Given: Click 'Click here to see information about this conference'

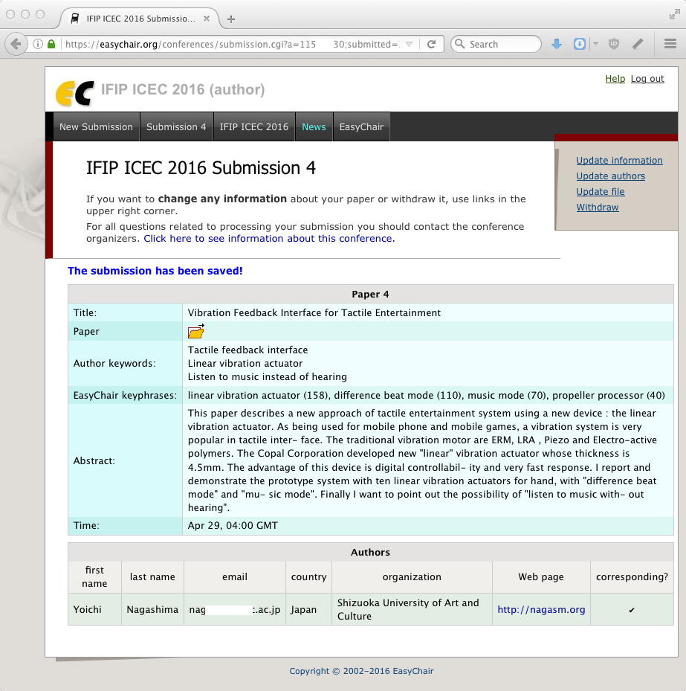Looking at the screenshot, I should [x=269, y=239].
